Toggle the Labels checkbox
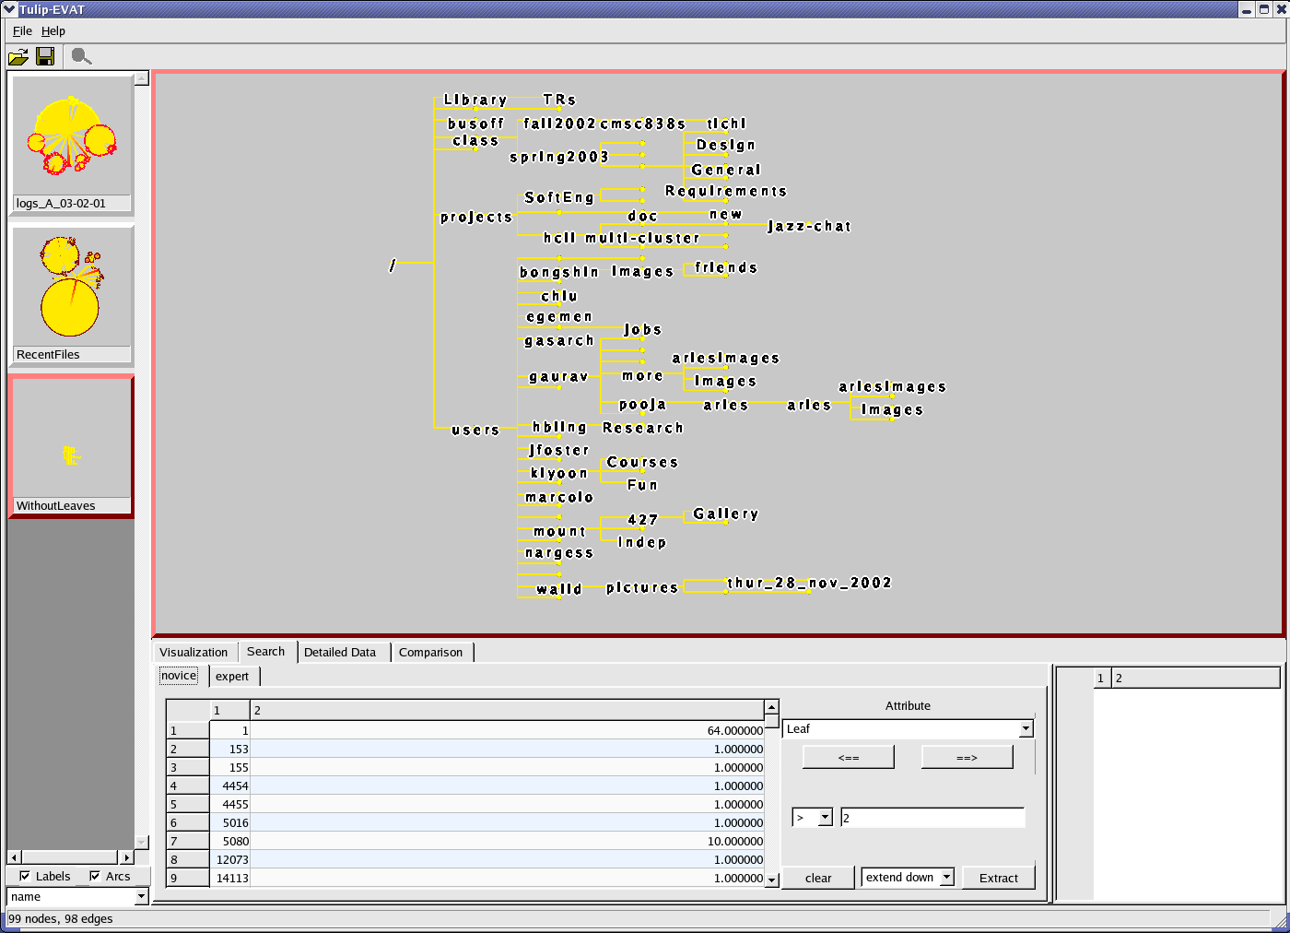Screen dimensions: 1290x933 tap(25, 876)
